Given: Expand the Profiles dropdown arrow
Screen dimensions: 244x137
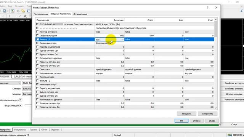Looking at the screenshot, I should tap(8, 11).
